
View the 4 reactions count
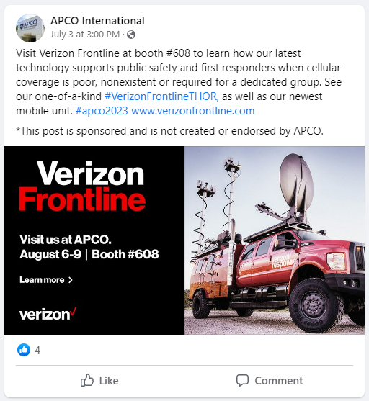pos(37,350)
